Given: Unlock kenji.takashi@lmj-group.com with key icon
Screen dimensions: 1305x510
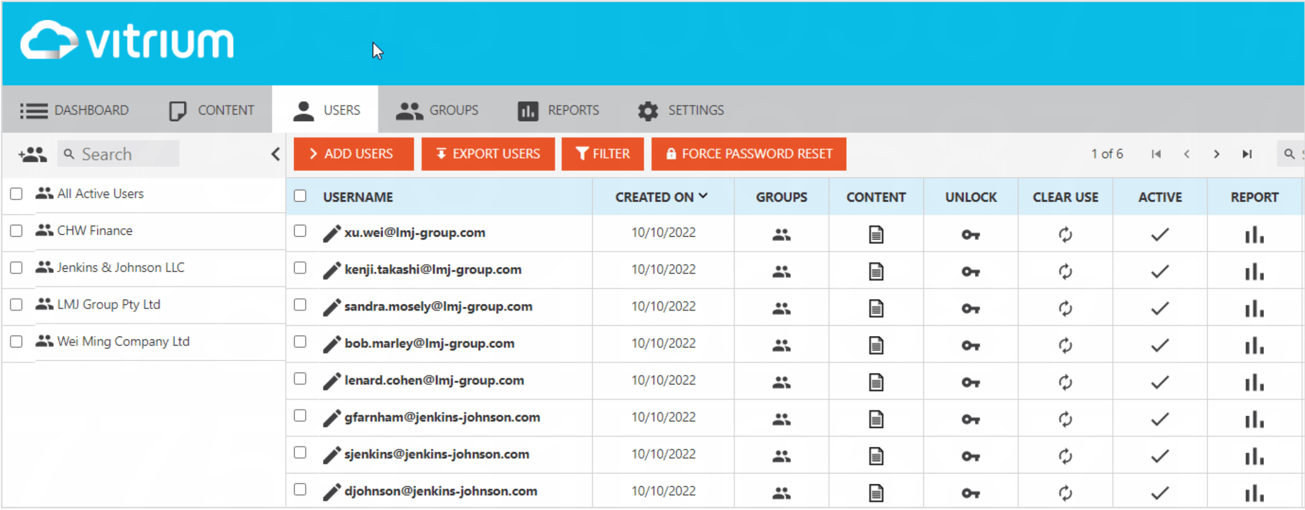Looking at the screenshot, I should 971,271.
